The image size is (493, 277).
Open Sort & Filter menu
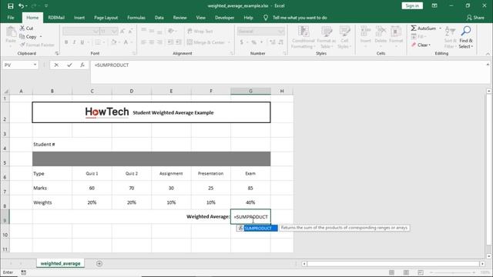pos(450,38)
